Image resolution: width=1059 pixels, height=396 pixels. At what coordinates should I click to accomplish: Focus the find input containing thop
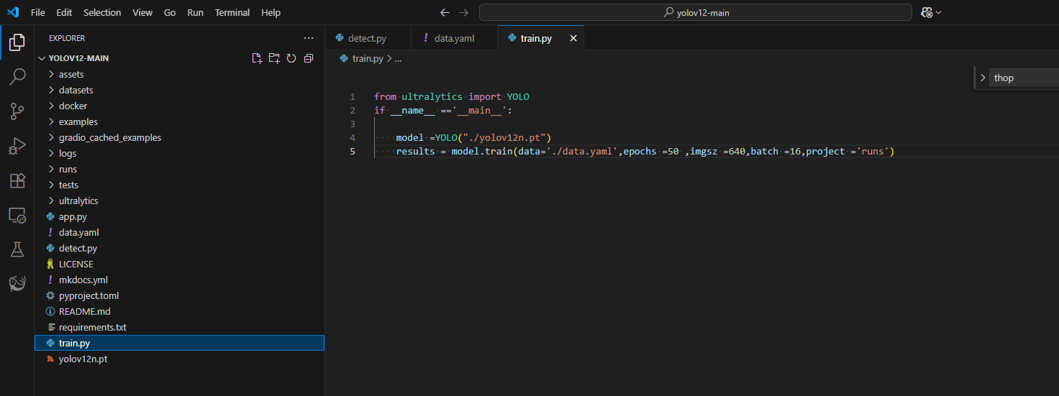click(1024, 78)
